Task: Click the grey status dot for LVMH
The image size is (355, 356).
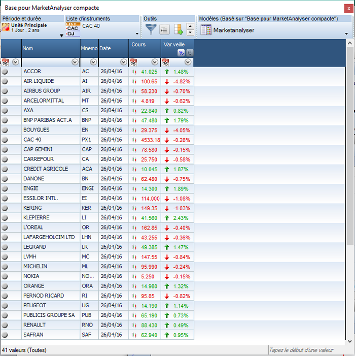Action: [5, 257]
